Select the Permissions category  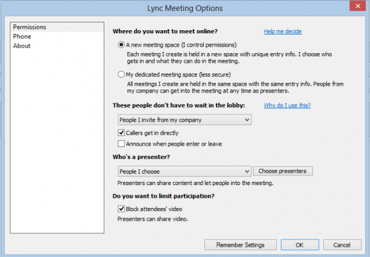pos(57,27)
